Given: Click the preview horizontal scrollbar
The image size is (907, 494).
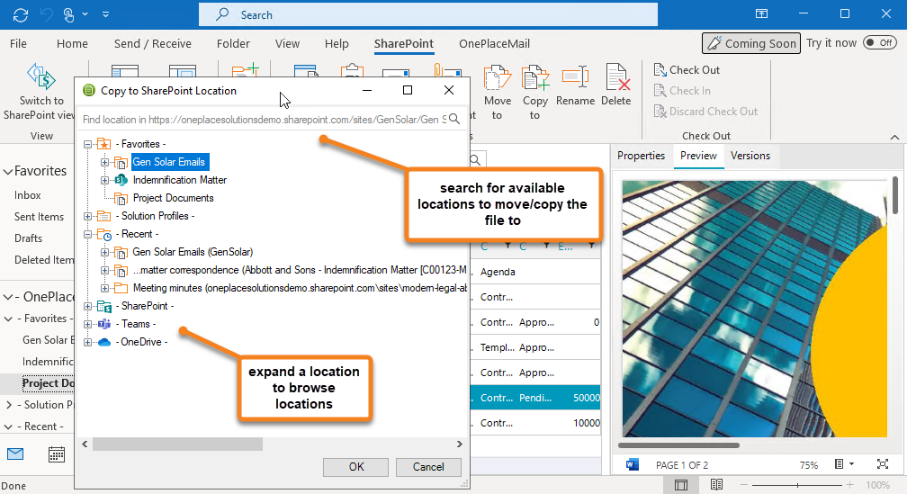Looking at the screenshot, I should tap(678, 445).
